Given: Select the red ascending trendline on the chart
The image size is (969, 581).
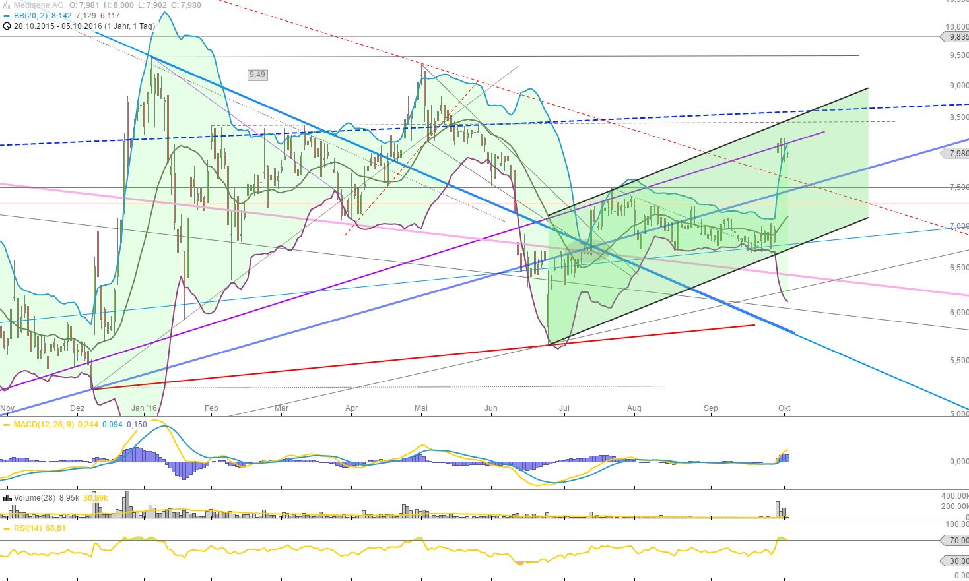Looking at the screenshot, I should pos(660,332).
